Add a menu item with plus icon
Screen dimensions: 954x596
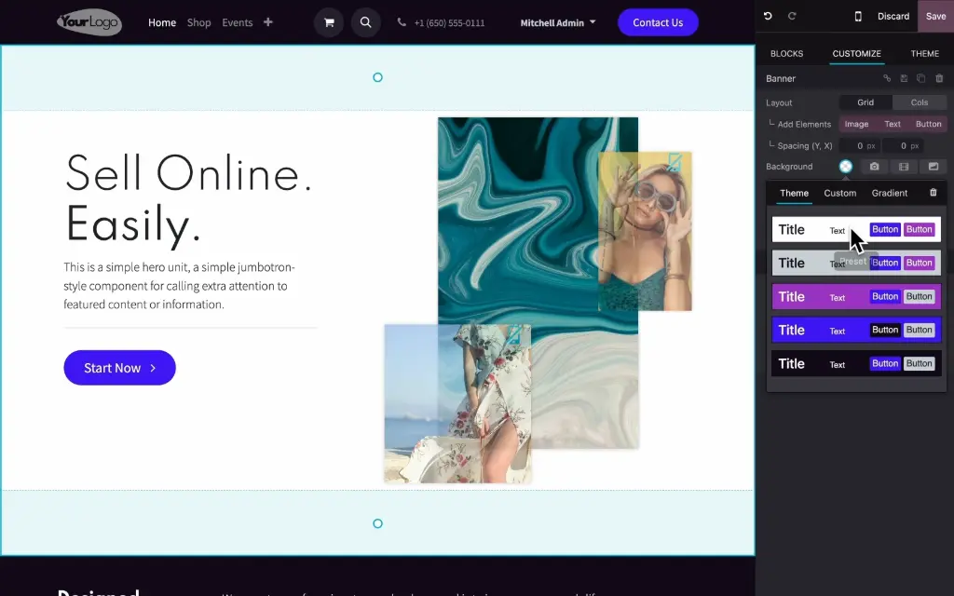click(267, 22)
